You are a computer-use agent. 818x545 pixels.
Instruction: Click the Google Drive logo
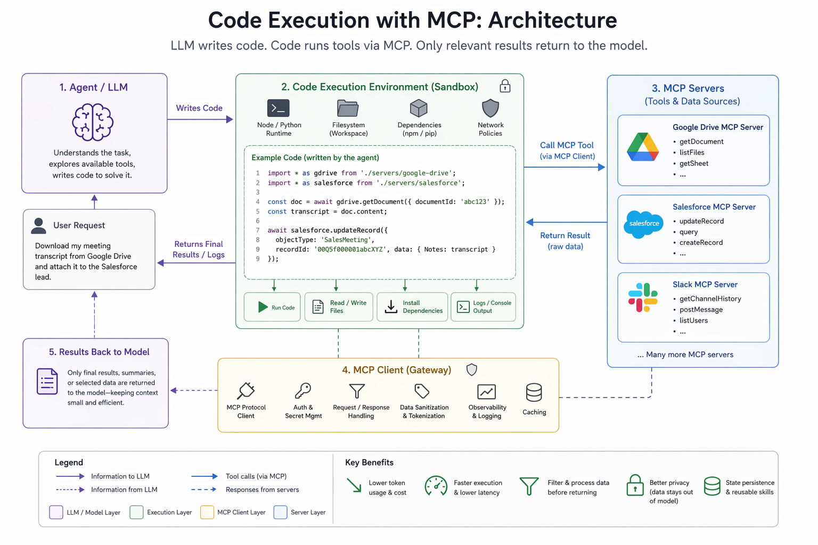click(x=643, y=147)
